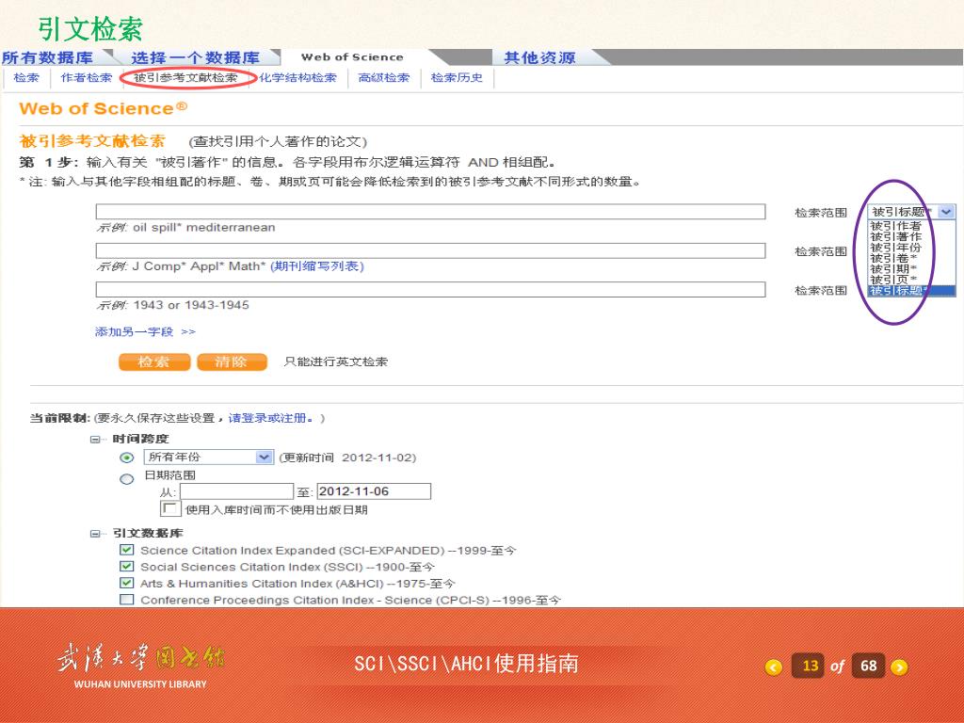Choose highlighted 被引标题 list option

pyautogui.click(x=911, y=291)
